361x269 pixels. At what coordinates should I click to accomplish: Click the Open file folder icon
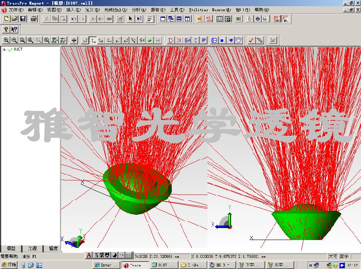(x=15, y=19)
